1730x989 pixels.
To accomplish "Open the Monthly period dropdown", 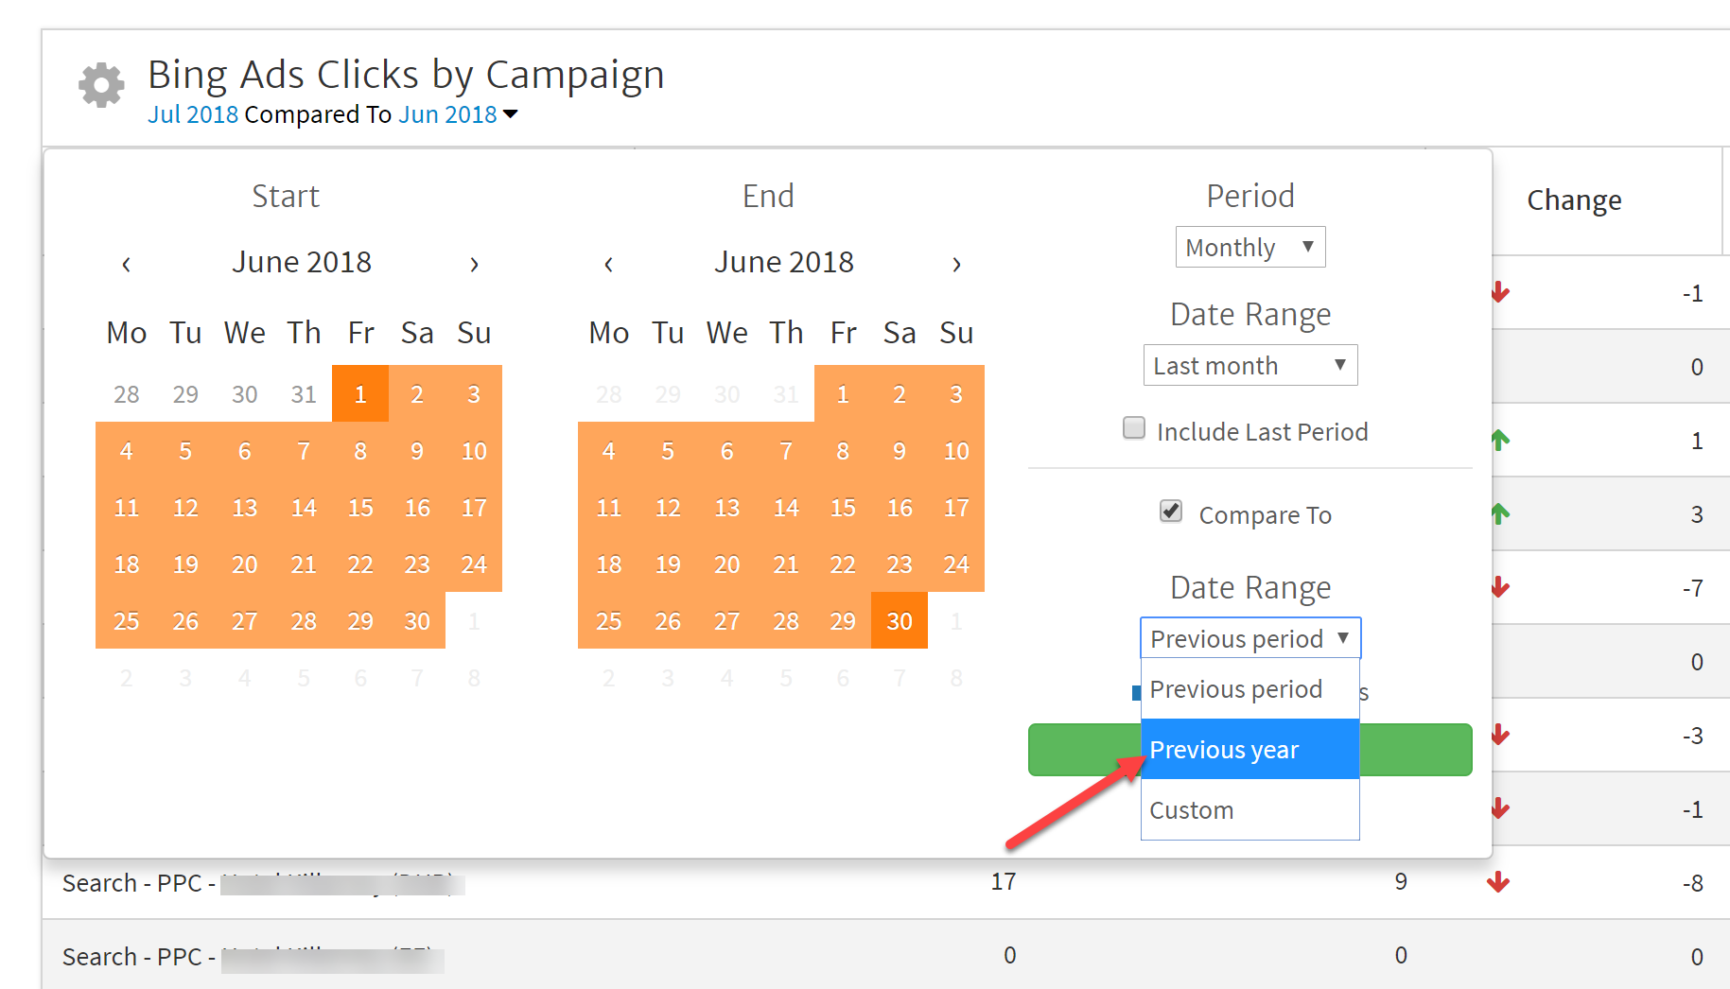I will pyautogui.click(x=1249, y=247).
